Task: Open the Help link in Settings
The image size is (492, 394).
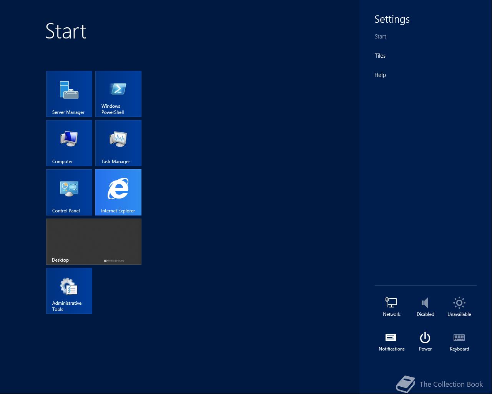Action: coord(380,75)
